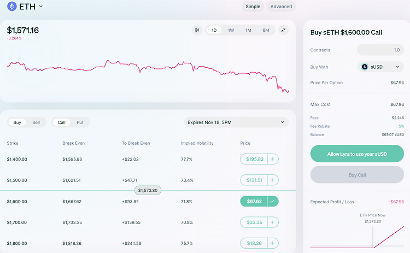This screenshot has width=410, height=253.
Task: Click the 5% fee rebate value
Action: pyautogui.click(x=401, y=126)
